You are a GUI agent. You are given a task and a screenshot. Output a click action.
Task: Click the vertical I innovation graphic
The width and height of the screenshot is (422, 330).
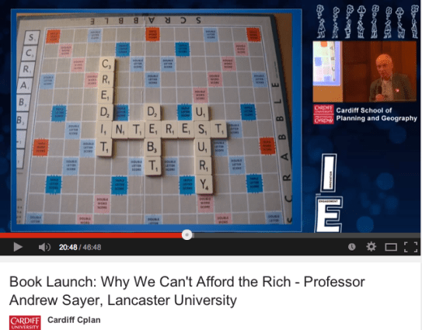(329, 173)
